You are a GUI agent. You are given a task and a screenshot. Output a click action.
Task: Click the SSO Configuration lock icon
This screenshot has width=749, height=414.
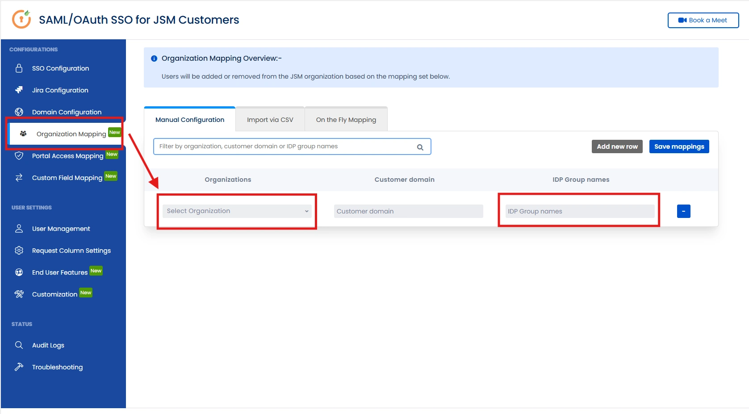tap(19, 68)
